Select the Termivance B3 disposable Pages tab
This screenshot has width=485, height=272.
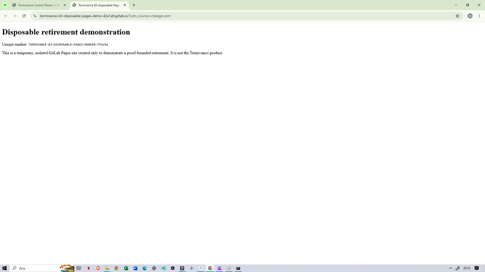[99, 5]
